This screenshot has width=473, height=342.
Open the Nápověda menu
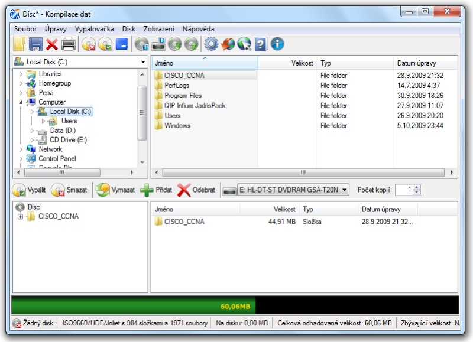pyautogui.click(x=198, y=29)
